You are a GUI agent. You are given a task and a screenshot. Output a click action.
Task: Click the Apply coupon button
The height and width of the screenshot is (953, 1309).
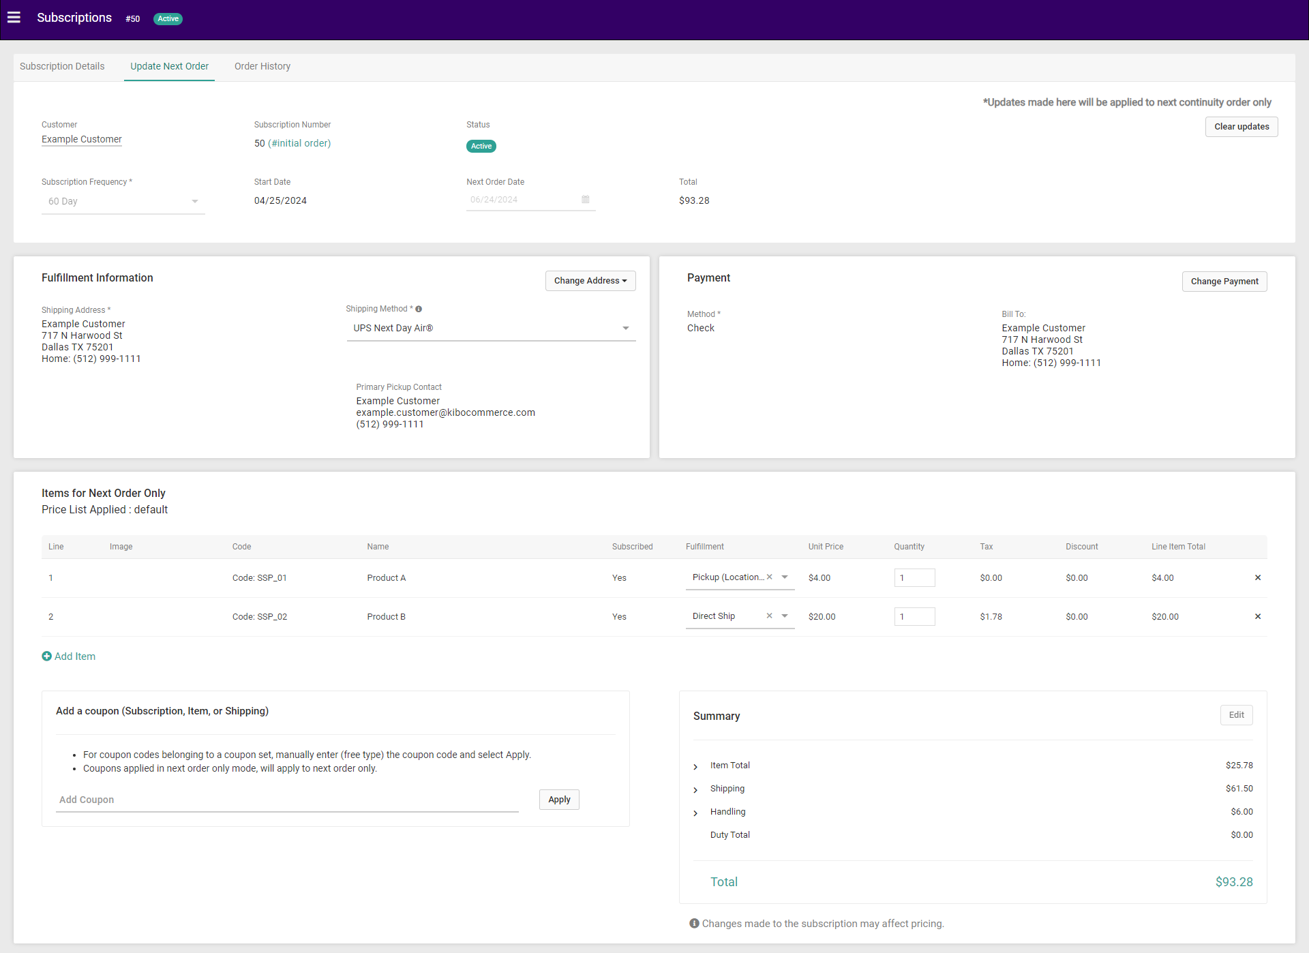click(x=559, y=800)
